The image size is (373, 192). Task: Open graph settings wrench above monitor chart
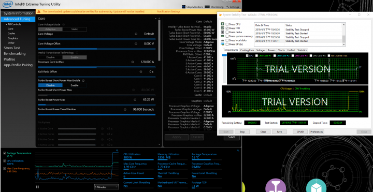117,150
